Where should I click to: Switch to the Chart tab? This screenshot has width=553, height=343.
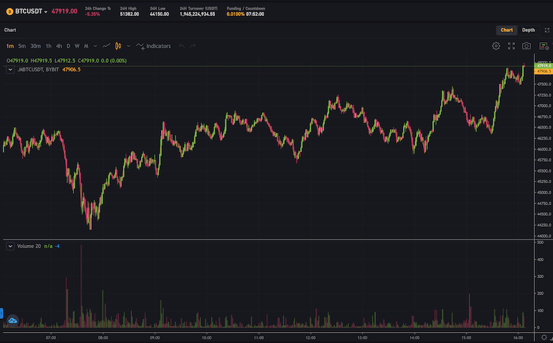coord(507,30)
